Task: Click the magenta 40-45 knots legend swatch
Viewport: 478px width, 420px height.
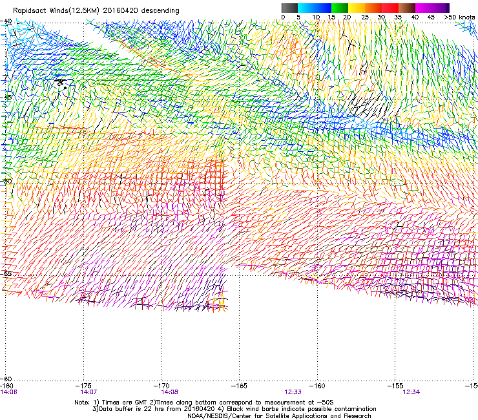Action: 424,8
